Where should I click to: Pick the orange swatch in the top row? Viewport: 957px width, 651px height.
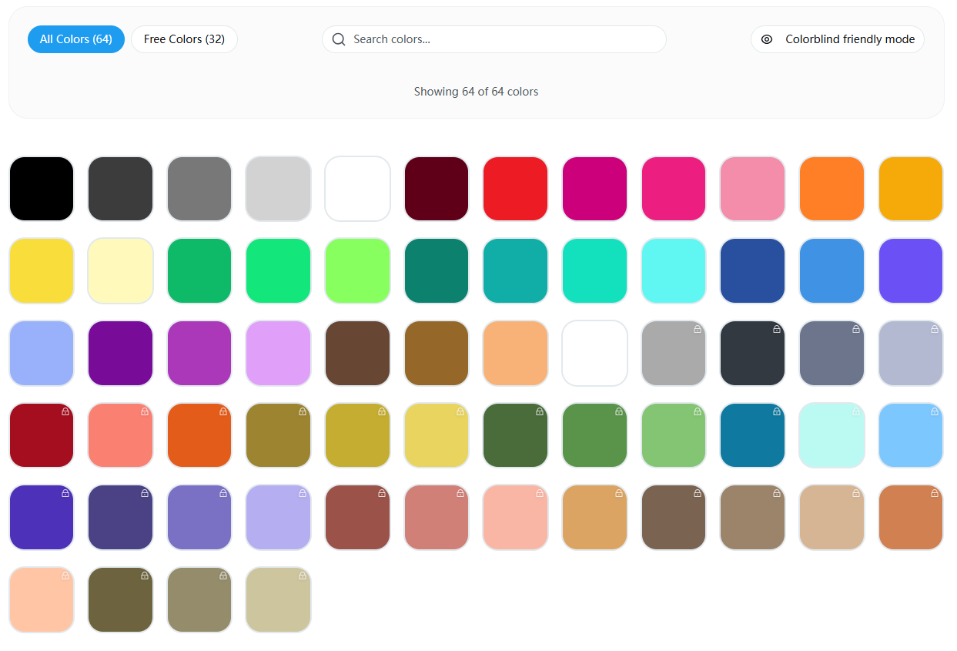pos(832,188)
